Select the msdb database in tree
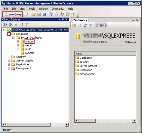 pos(28,49)
